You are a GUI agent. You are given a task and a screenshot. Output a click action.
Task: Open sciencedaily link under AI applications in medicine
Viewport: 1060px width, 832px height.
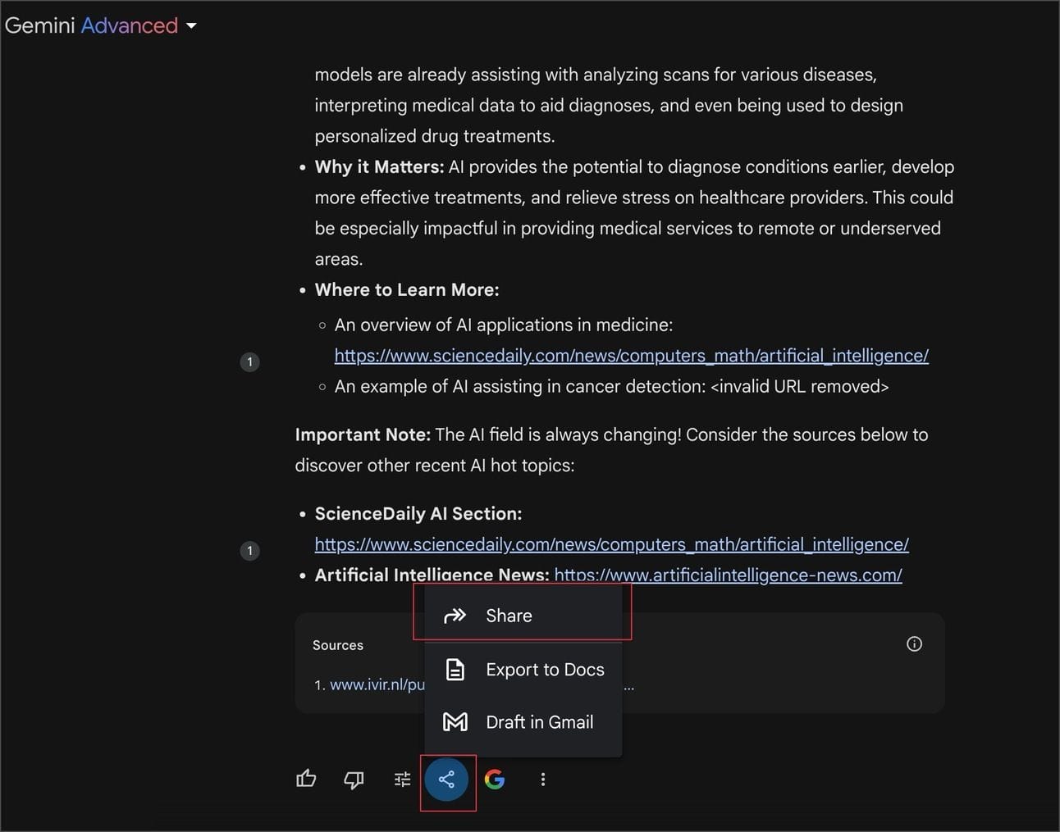tap(631, 356)
